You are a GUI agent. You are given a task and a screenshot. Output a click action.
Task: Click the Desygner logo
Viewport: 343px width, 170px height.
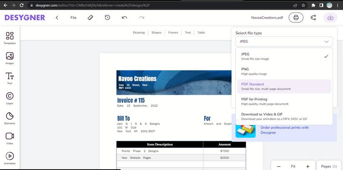click(x=25, y=18)
